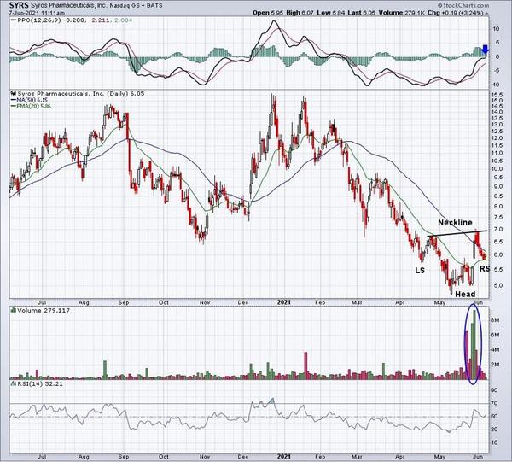Click the blue ellipse circling the volume spike
The image size is (512, 462).
click(x=473, y=345)
